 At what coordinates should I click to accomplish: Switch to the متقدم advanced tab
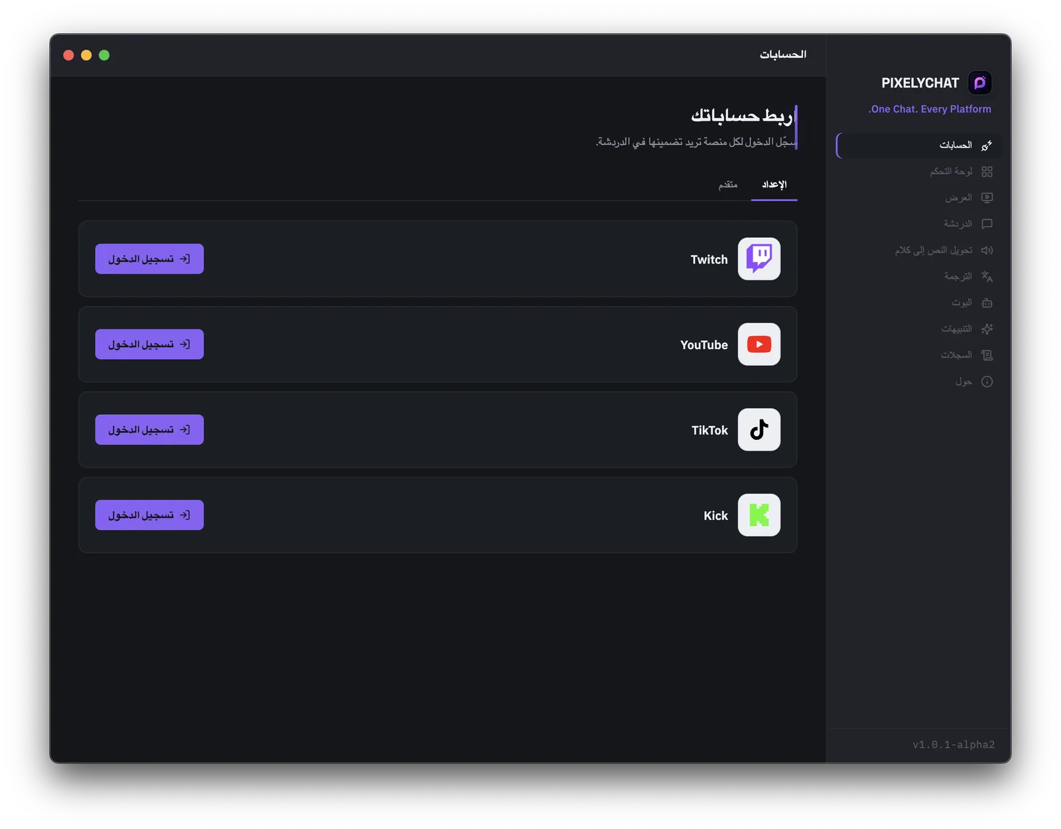click(727, 185)
